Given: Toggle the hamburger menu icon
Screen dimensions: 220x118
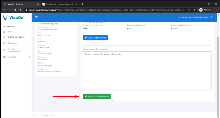Looking at the screenshot, I should point(36,17).
